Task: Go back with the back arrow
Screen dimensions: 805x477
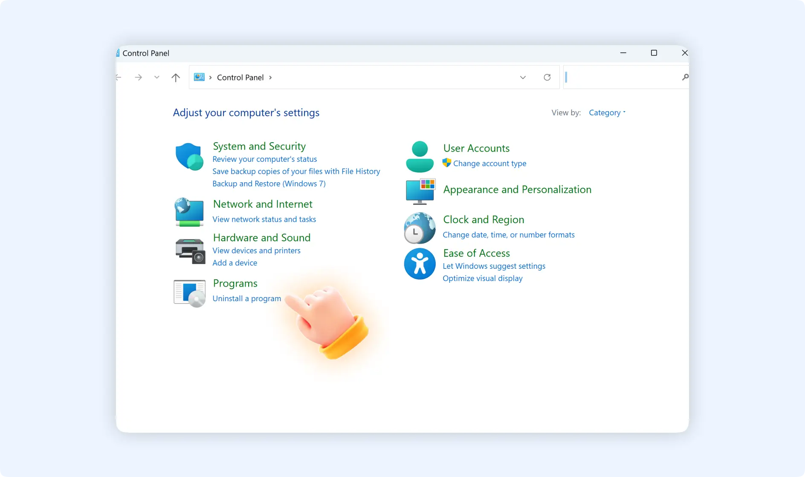Action: tap(119, 77)
